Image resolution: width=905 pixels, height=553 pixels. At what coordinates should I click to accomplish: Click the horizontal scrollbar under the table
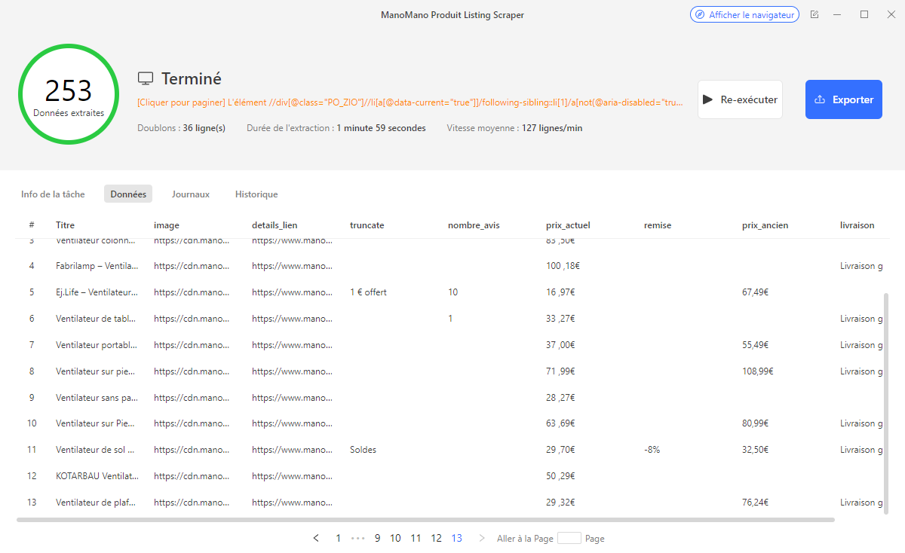coord(425,520)
